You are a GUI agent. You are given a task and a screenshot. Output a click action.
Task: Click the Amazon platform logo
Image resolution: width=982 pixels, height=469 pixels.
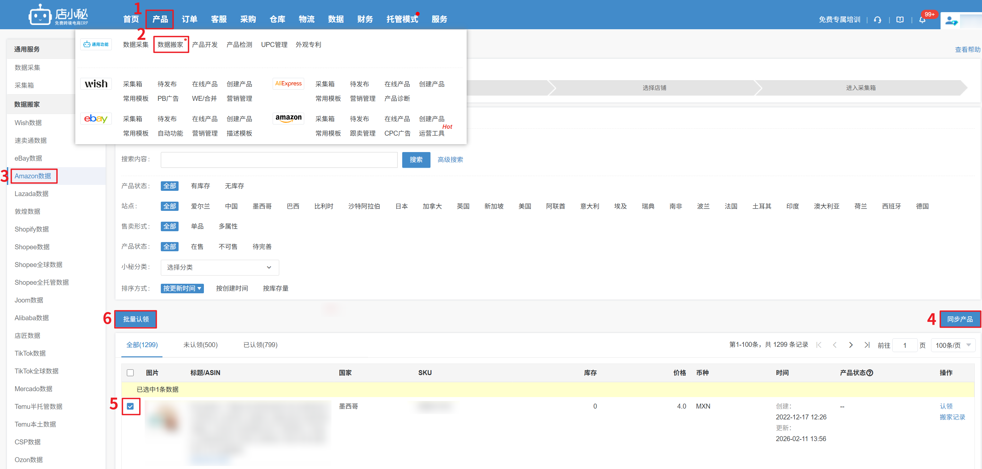click(288, 118)
